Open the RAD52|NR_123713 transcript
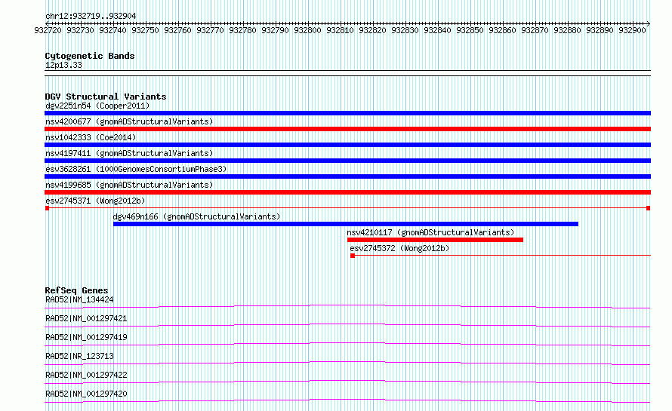The height and width of the screenshot is (411, 672). (79, 356)
